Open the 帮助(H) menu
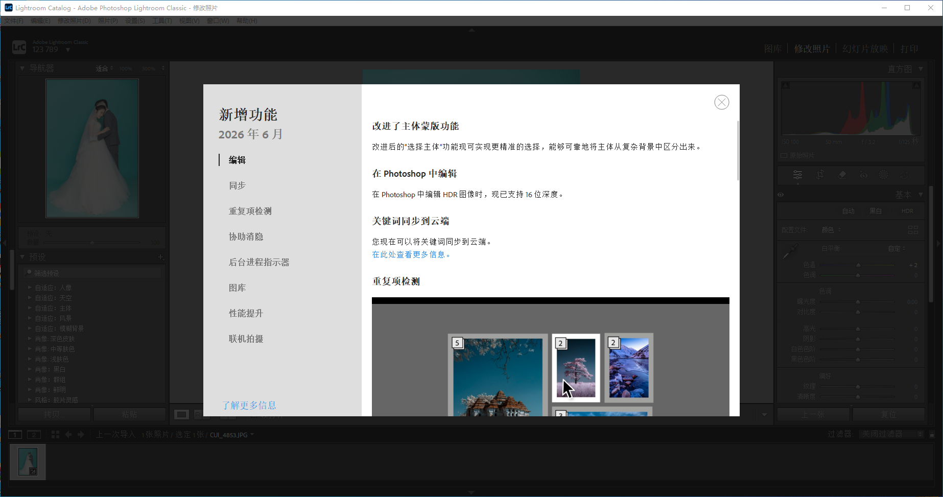This screenshot has height=497, width=943. click(247, 21)
